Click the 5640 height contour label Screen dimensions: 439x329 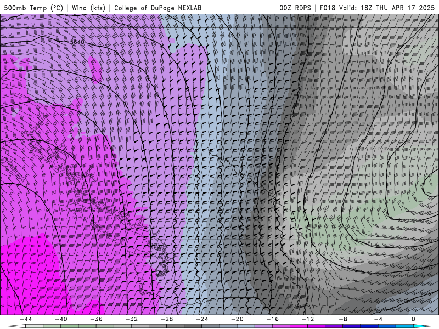coord(77,42)
